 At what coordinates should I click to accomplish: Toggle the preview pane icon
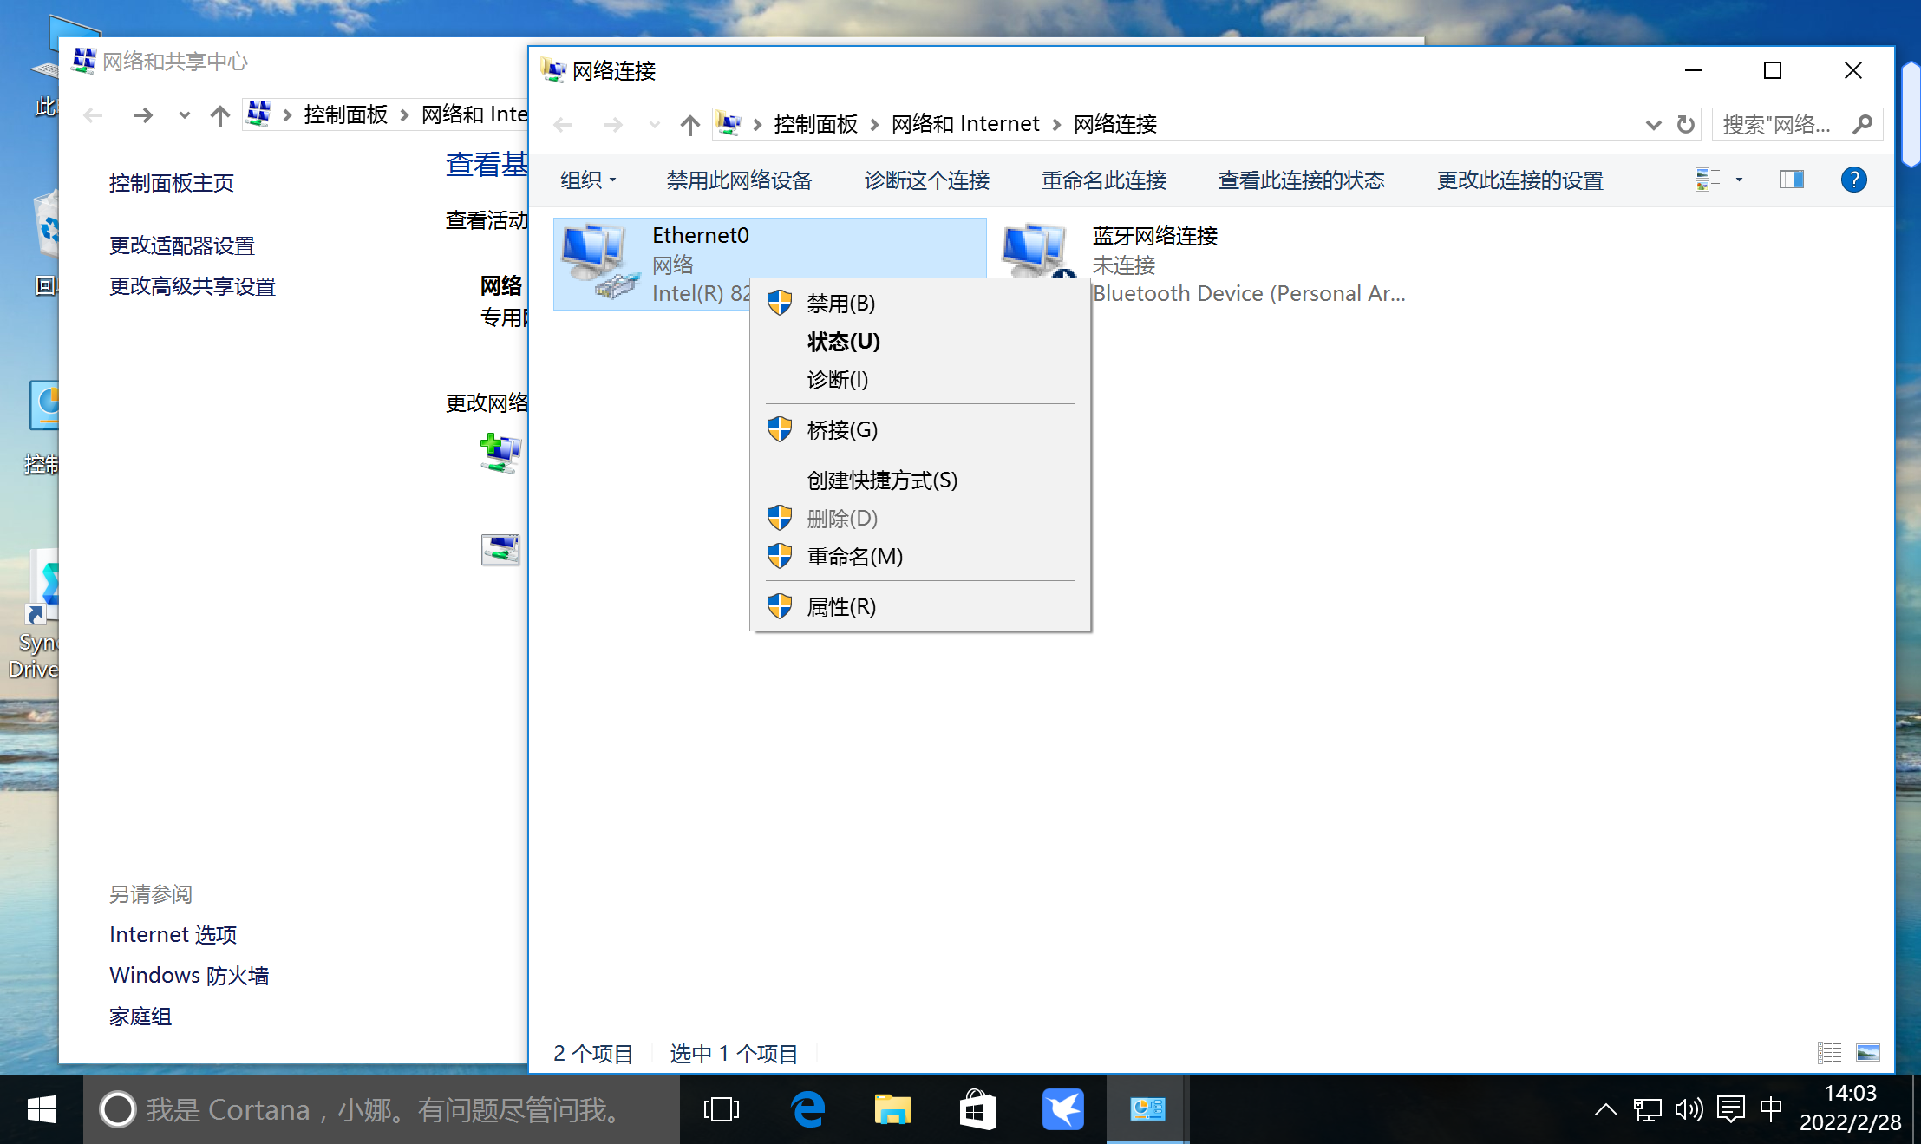pos(1791,180)
